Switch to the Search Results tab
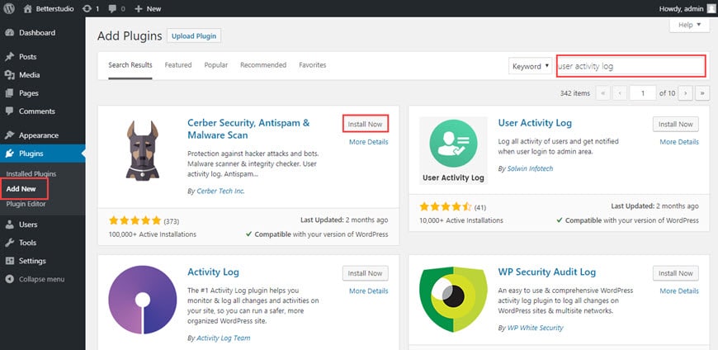 [130, 65]
